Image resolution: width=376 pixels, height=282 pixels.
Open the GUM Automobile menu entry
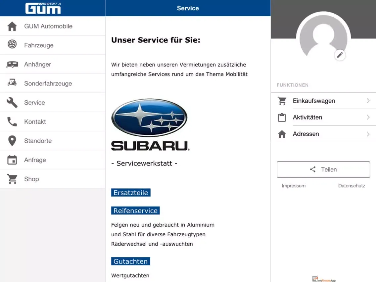coord(53,26)
